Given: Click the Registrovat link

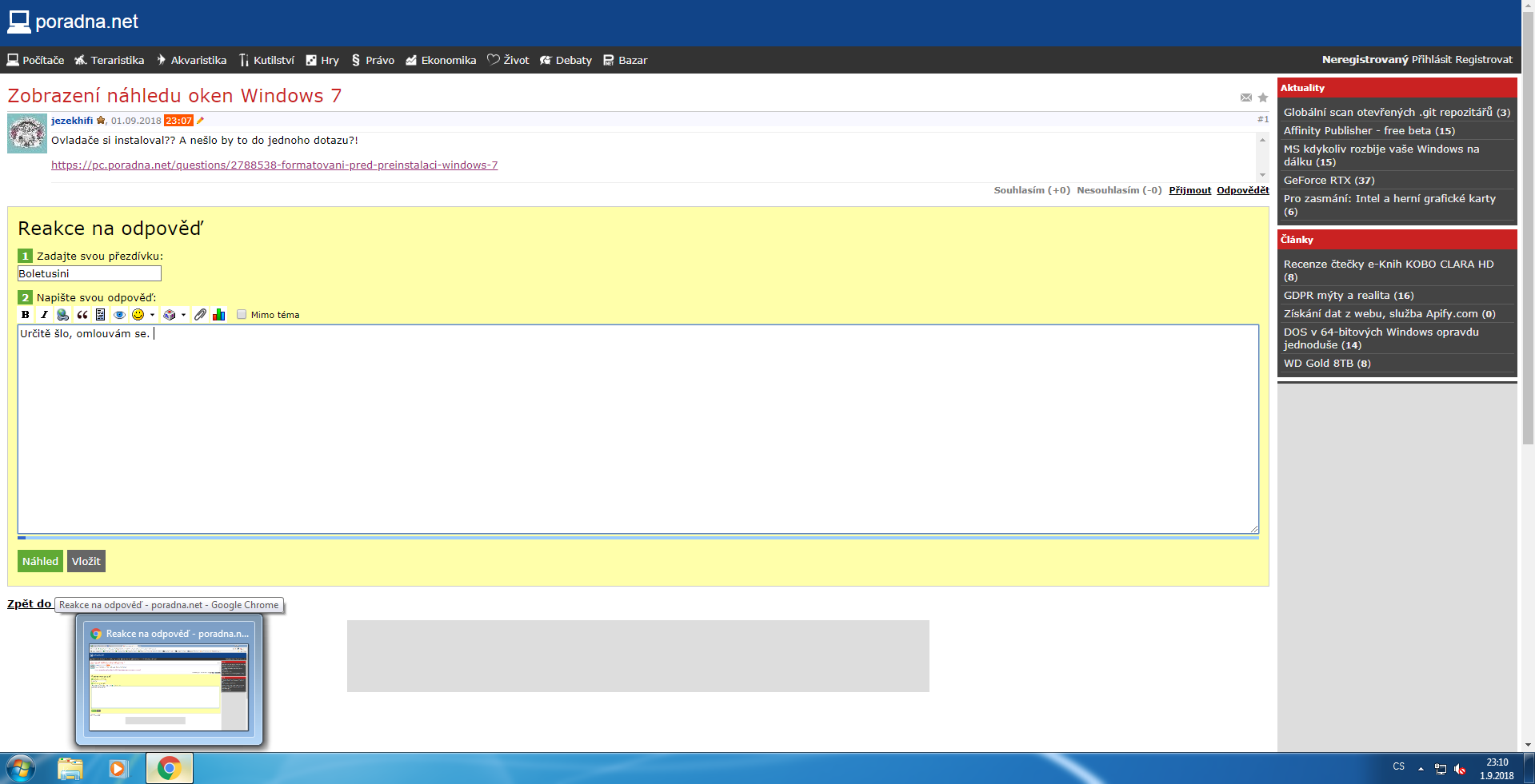Looking at the screenshot, I should (x=1484, y=59).
